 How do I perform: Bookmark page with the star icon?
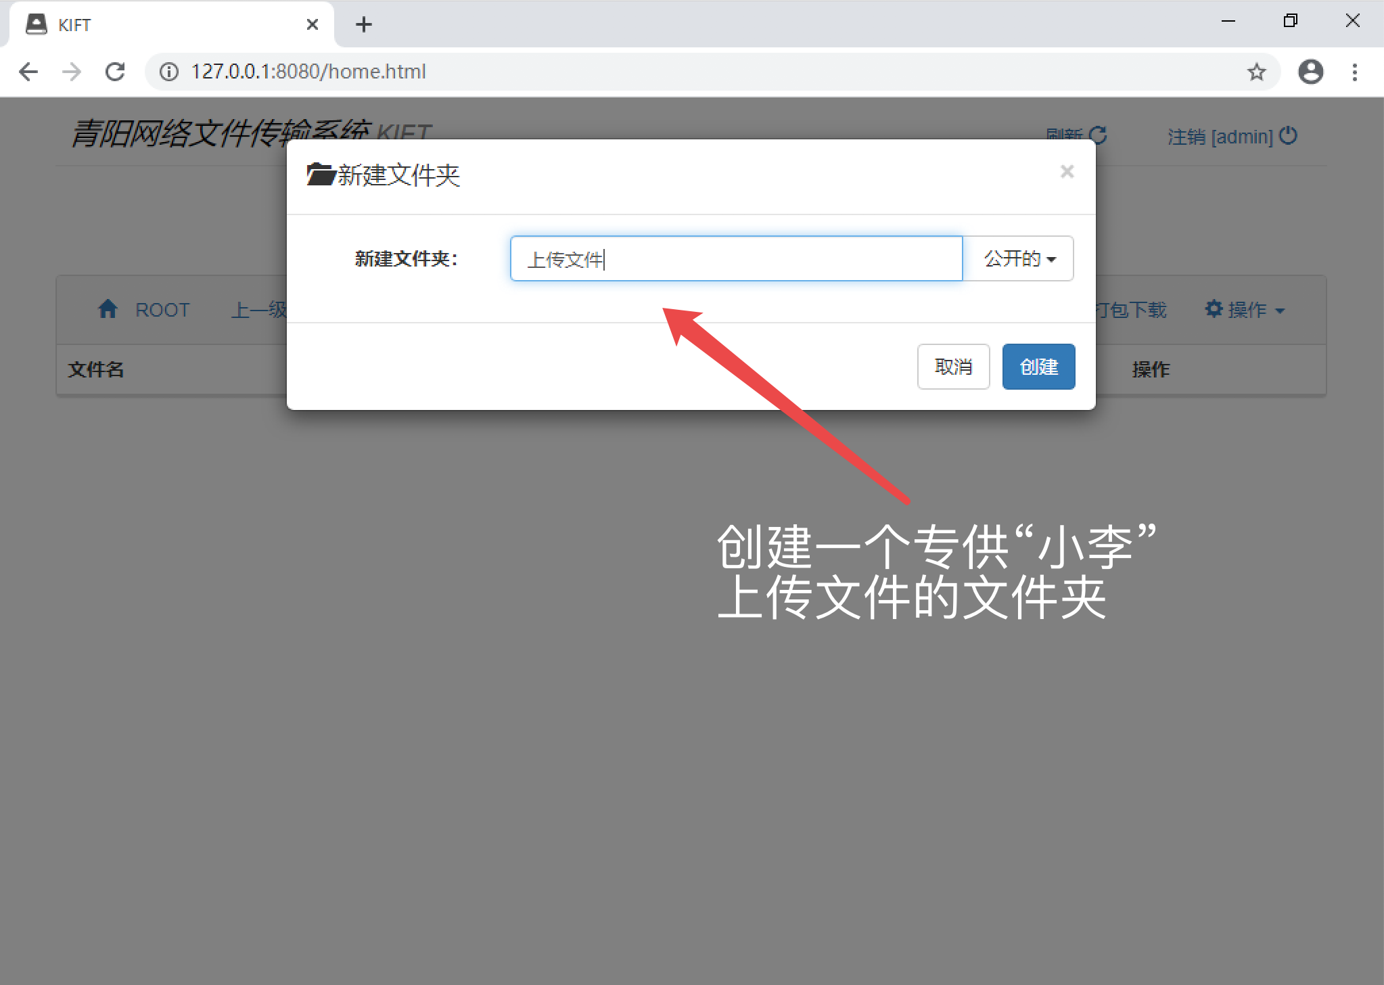pyautogui.click(x=1256, y=72)
